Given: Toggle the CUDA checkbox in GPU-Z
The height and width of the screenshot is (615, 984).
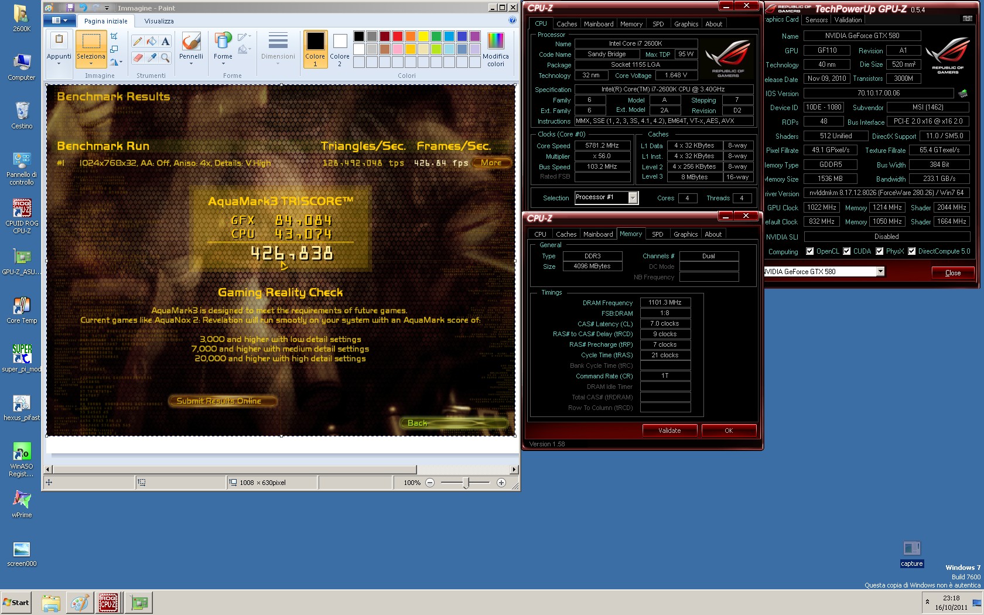Looking at the screenshot, I should click(x=846, y=251).
